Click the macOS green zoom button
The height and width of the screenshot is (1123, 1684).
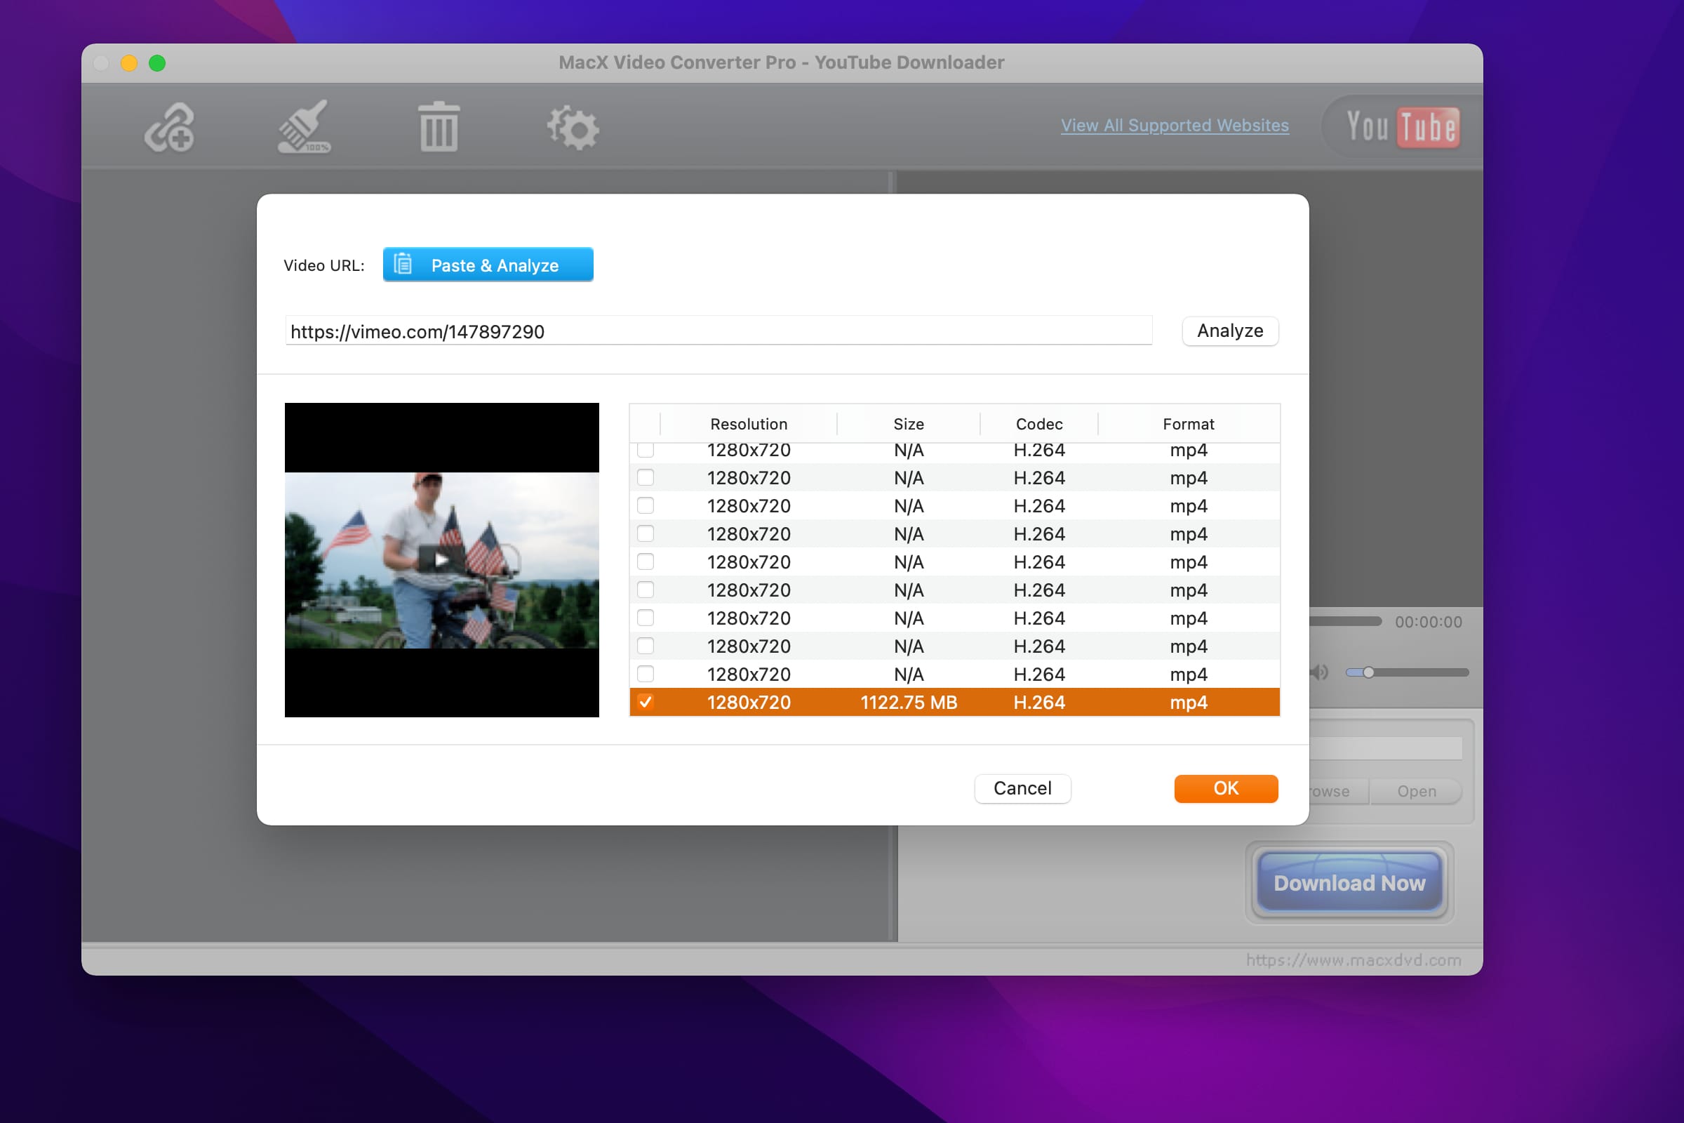click(x=156, y=63)
